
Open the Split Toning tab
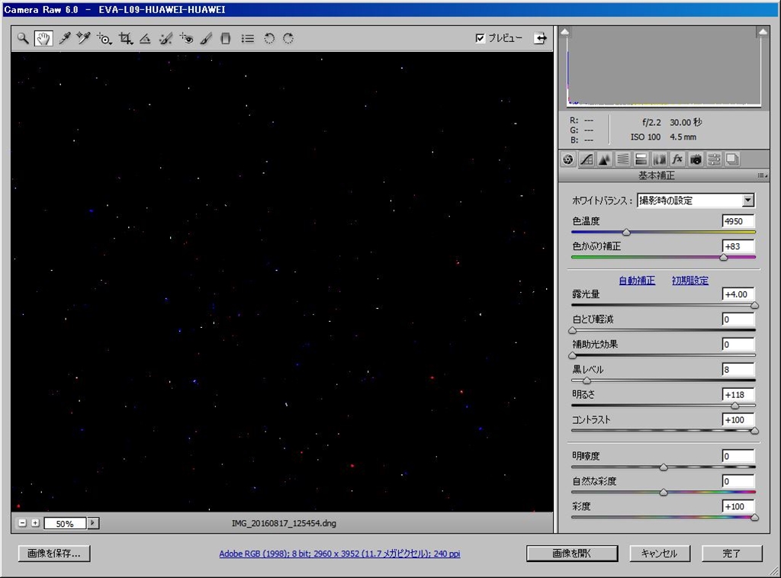tap(641, 159)
